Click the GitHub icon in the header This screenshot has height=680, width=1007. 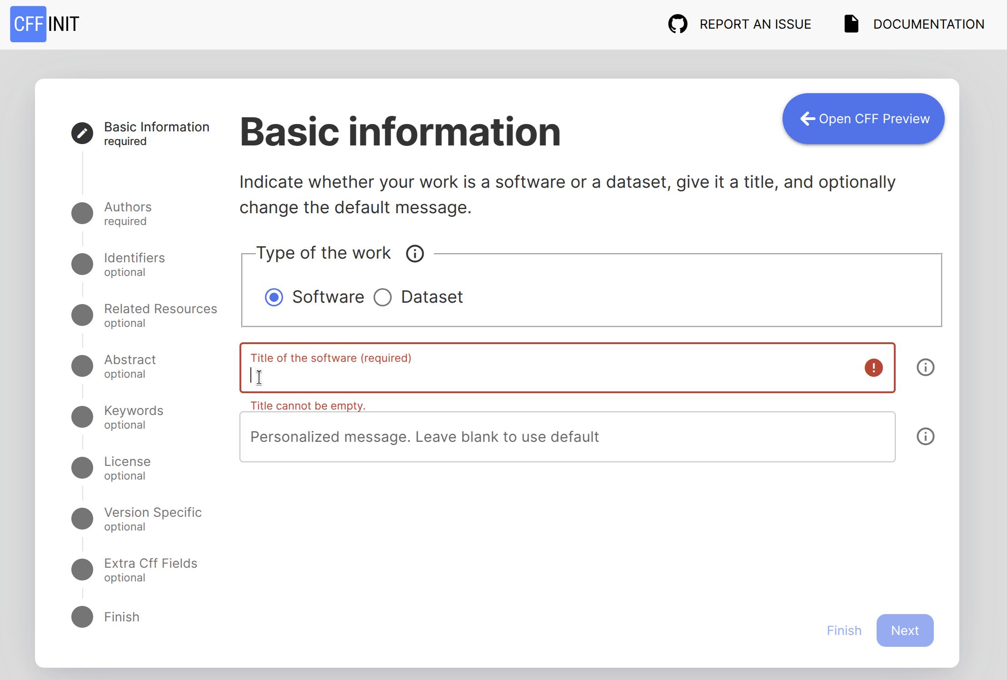click(678, 24)
